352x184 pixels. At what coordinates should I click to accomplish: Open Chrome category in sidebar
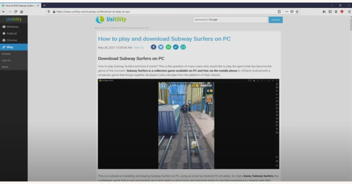[14, 41]
